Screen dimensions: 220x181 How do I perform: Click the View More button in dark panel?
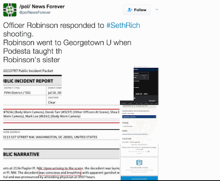(x=152, y=101)
